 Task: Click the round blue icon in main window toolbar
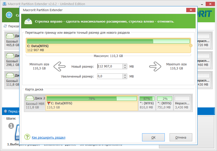[x=9, y=15]
